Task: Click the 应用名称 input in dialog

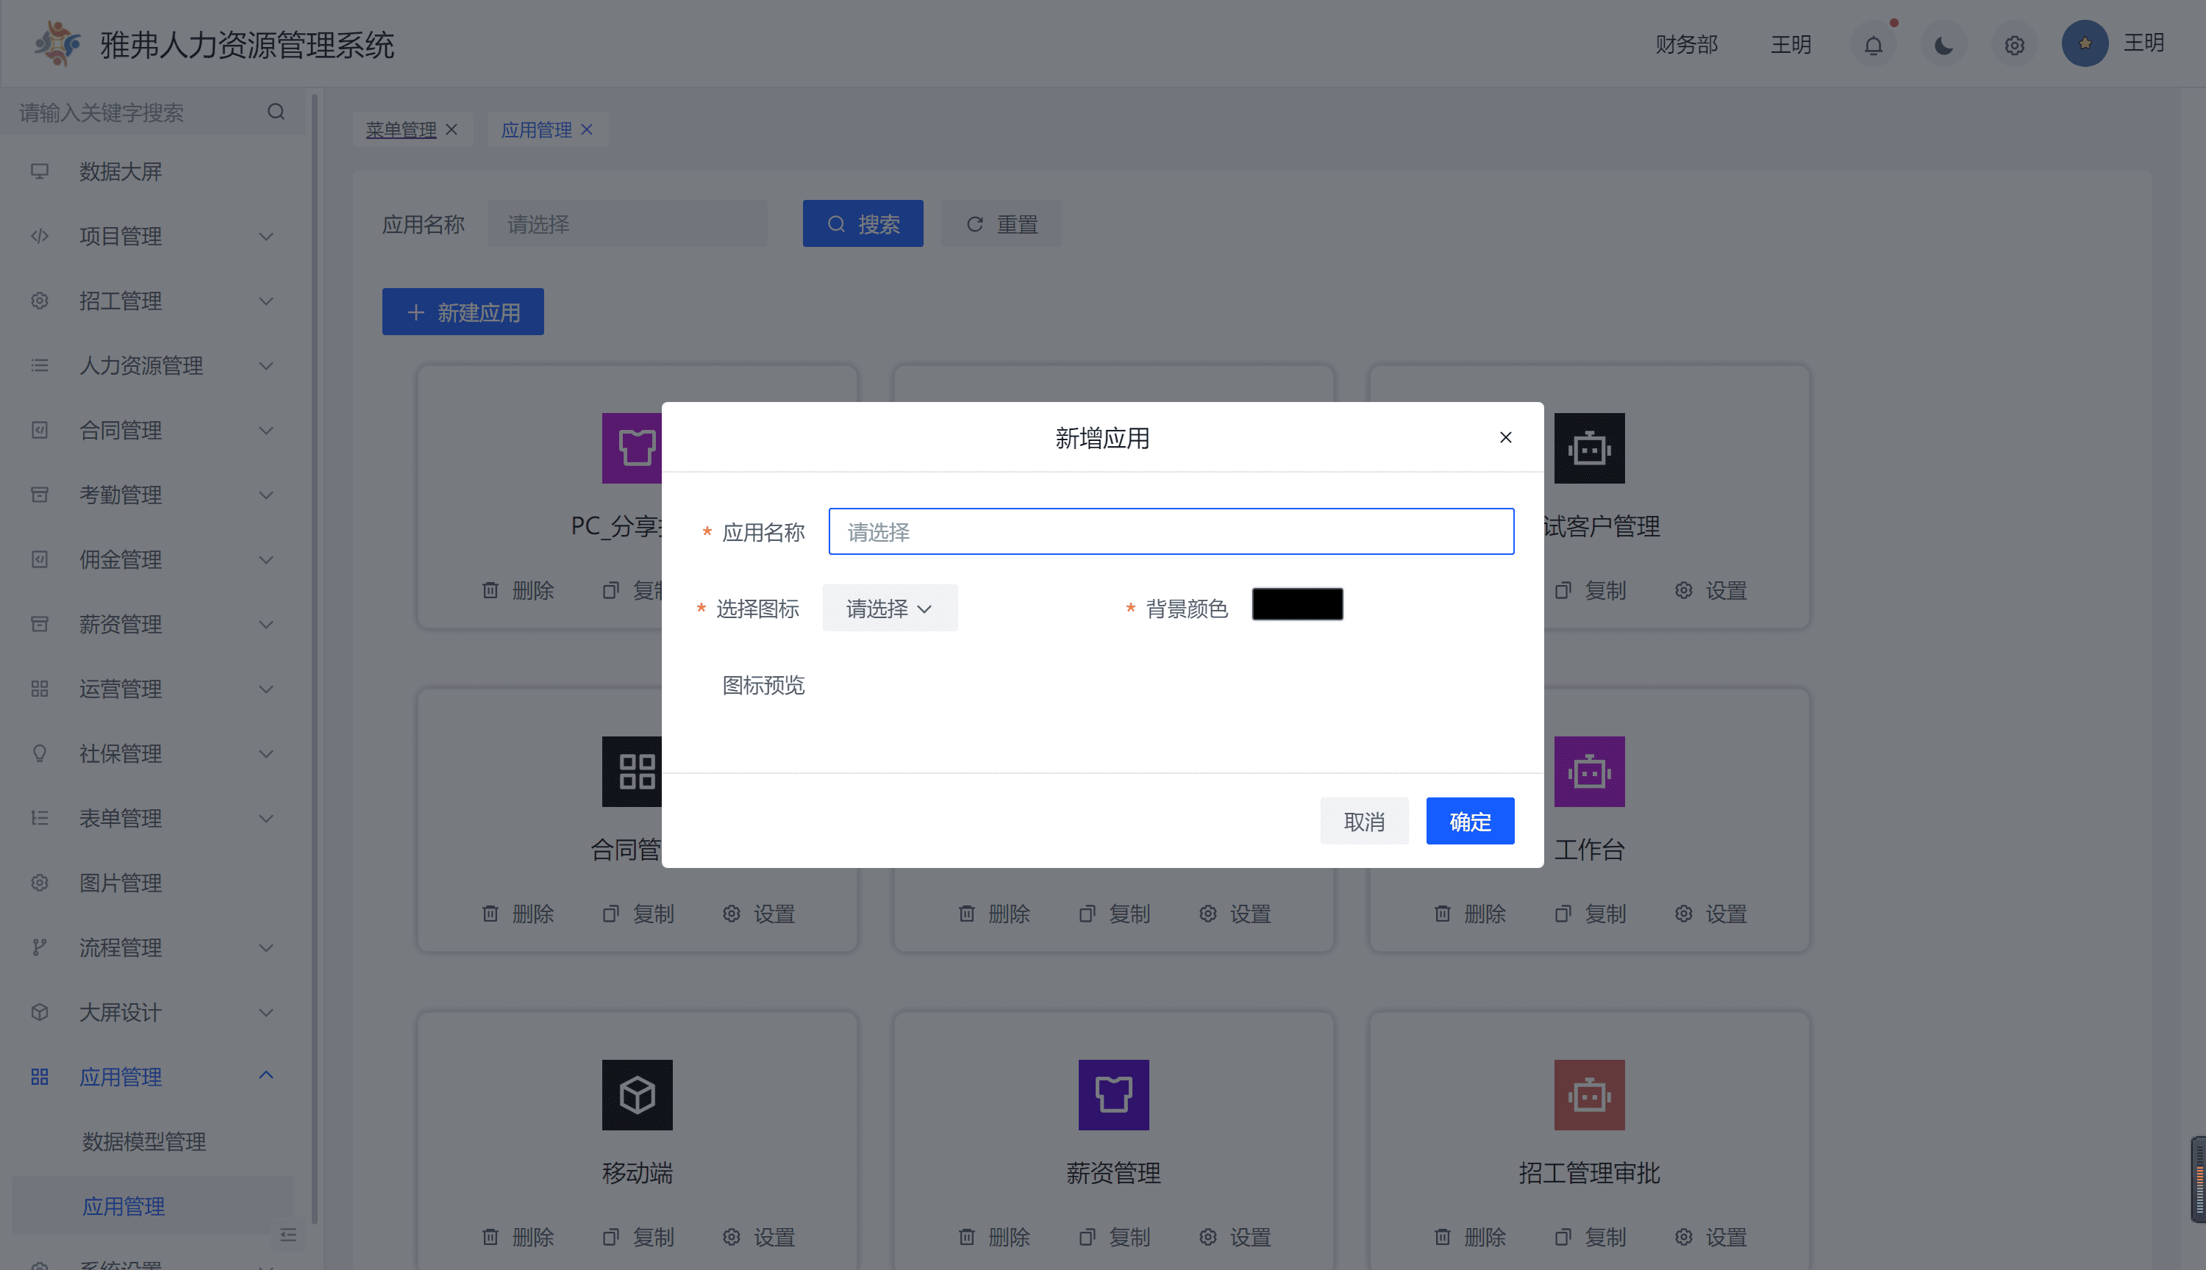Action: pos(1171,531)
